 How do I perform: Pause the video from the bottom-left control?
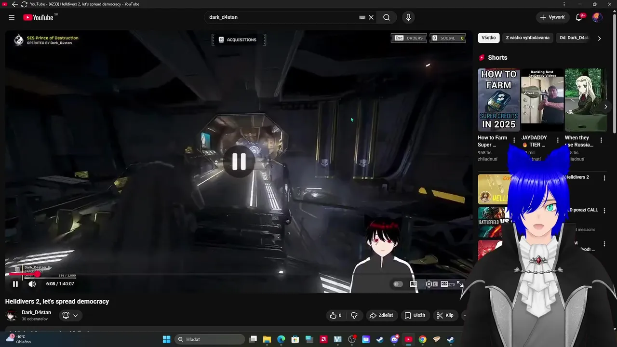[15, 284]
